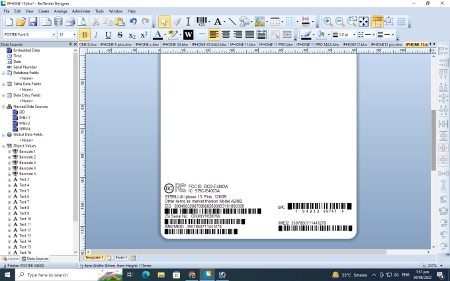Collapse the Object Values node
The image size is (450, 281).
(x=4, y=146)
